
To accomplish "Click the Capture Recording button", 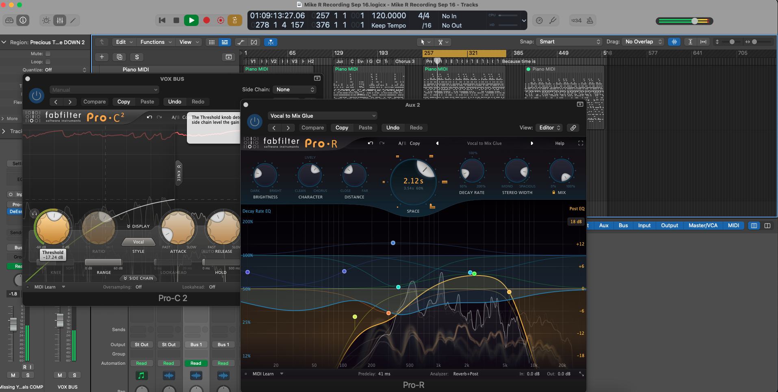I will point(221,20).
